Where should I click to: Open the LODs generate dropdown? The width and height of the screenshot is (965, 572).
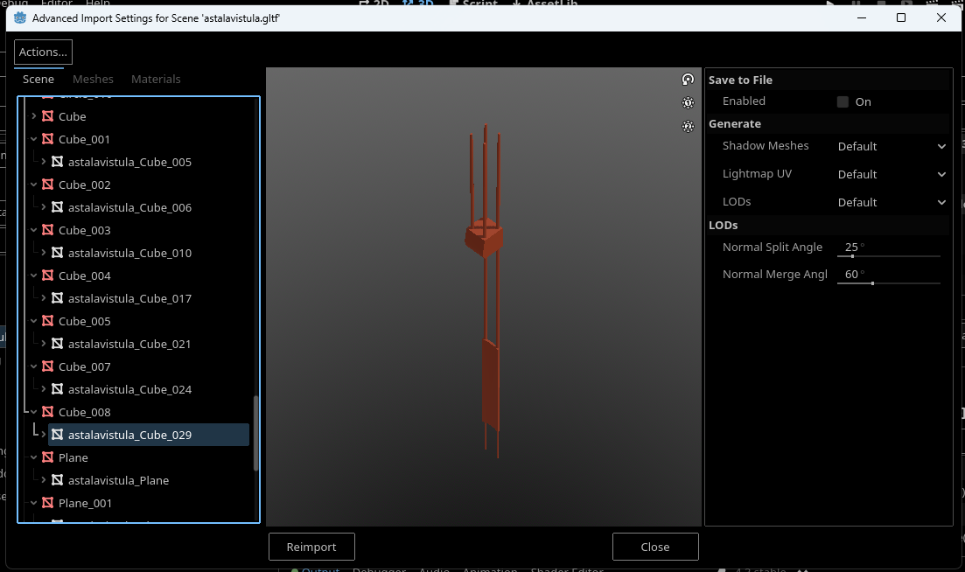(892, 202)
